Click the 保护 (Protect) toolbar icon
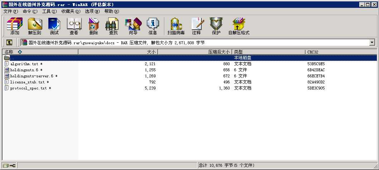 pos(216,26)
